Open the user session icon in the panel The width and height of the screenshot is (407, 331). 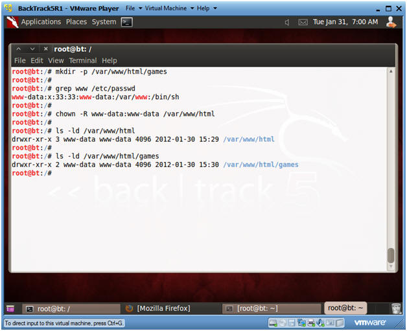(x=391, y=22)
